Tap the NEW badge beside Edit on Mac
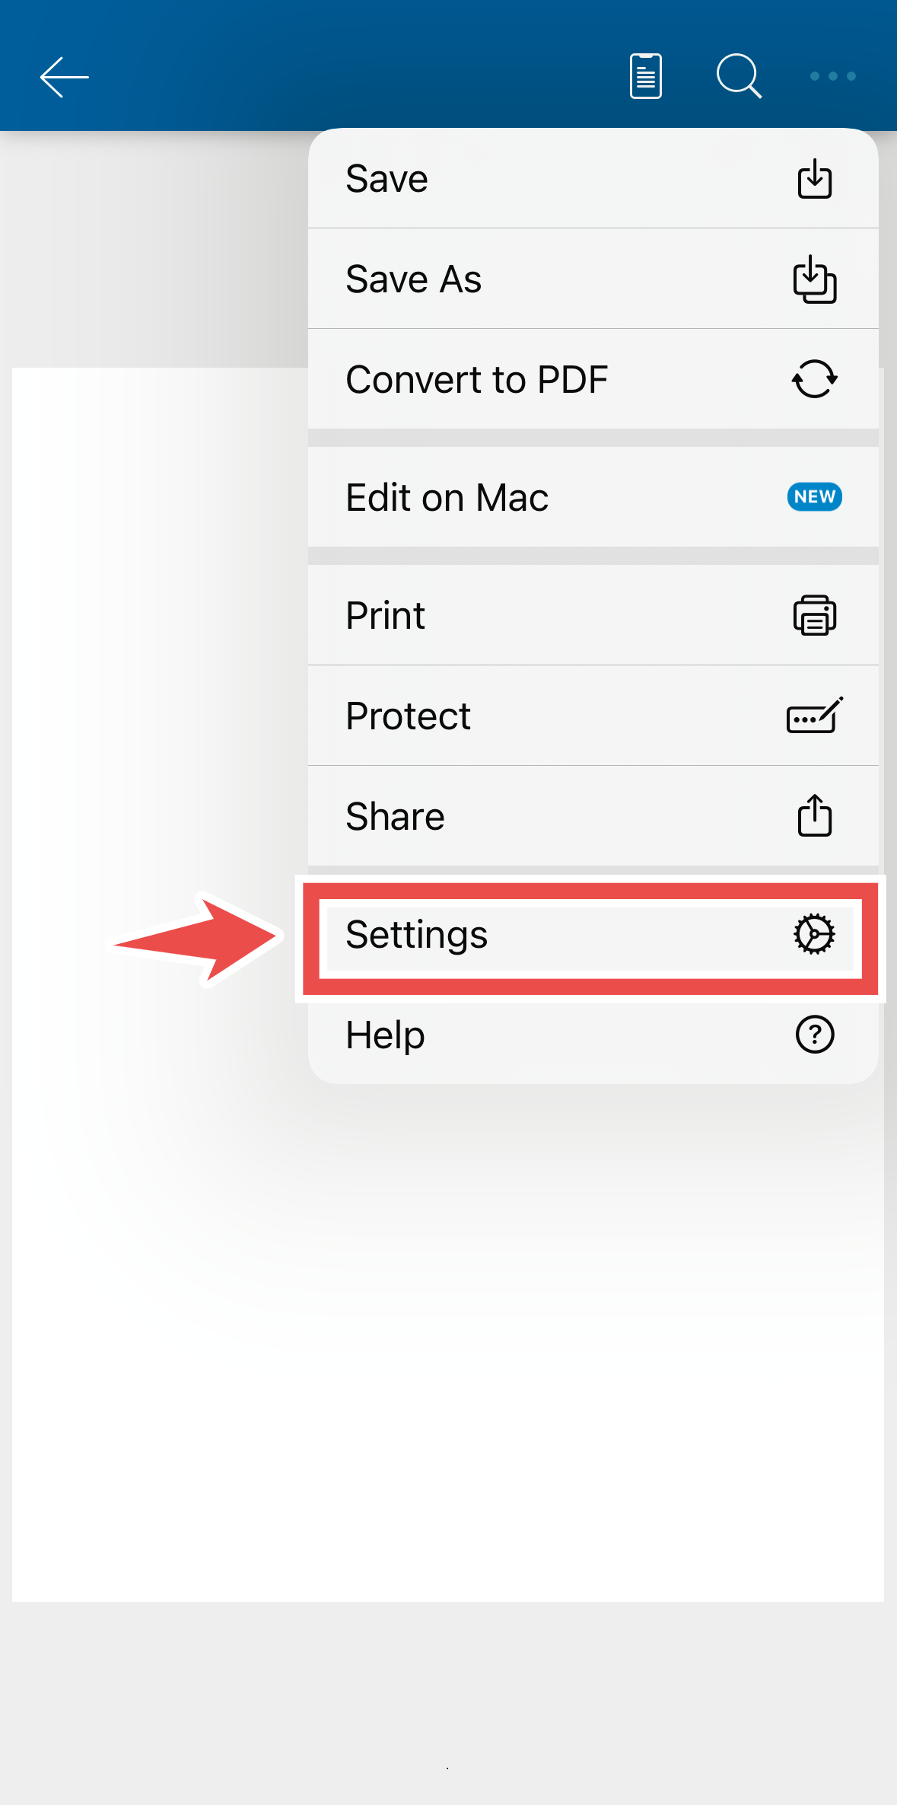The width and height of the screenshot is (897, 1805). pyautogui.click(x=814, y=497)
